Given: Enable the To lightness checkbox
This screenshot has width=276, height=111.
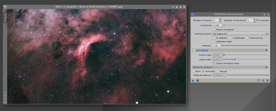Looking at the screenshot, I should [x=230, y=38].
